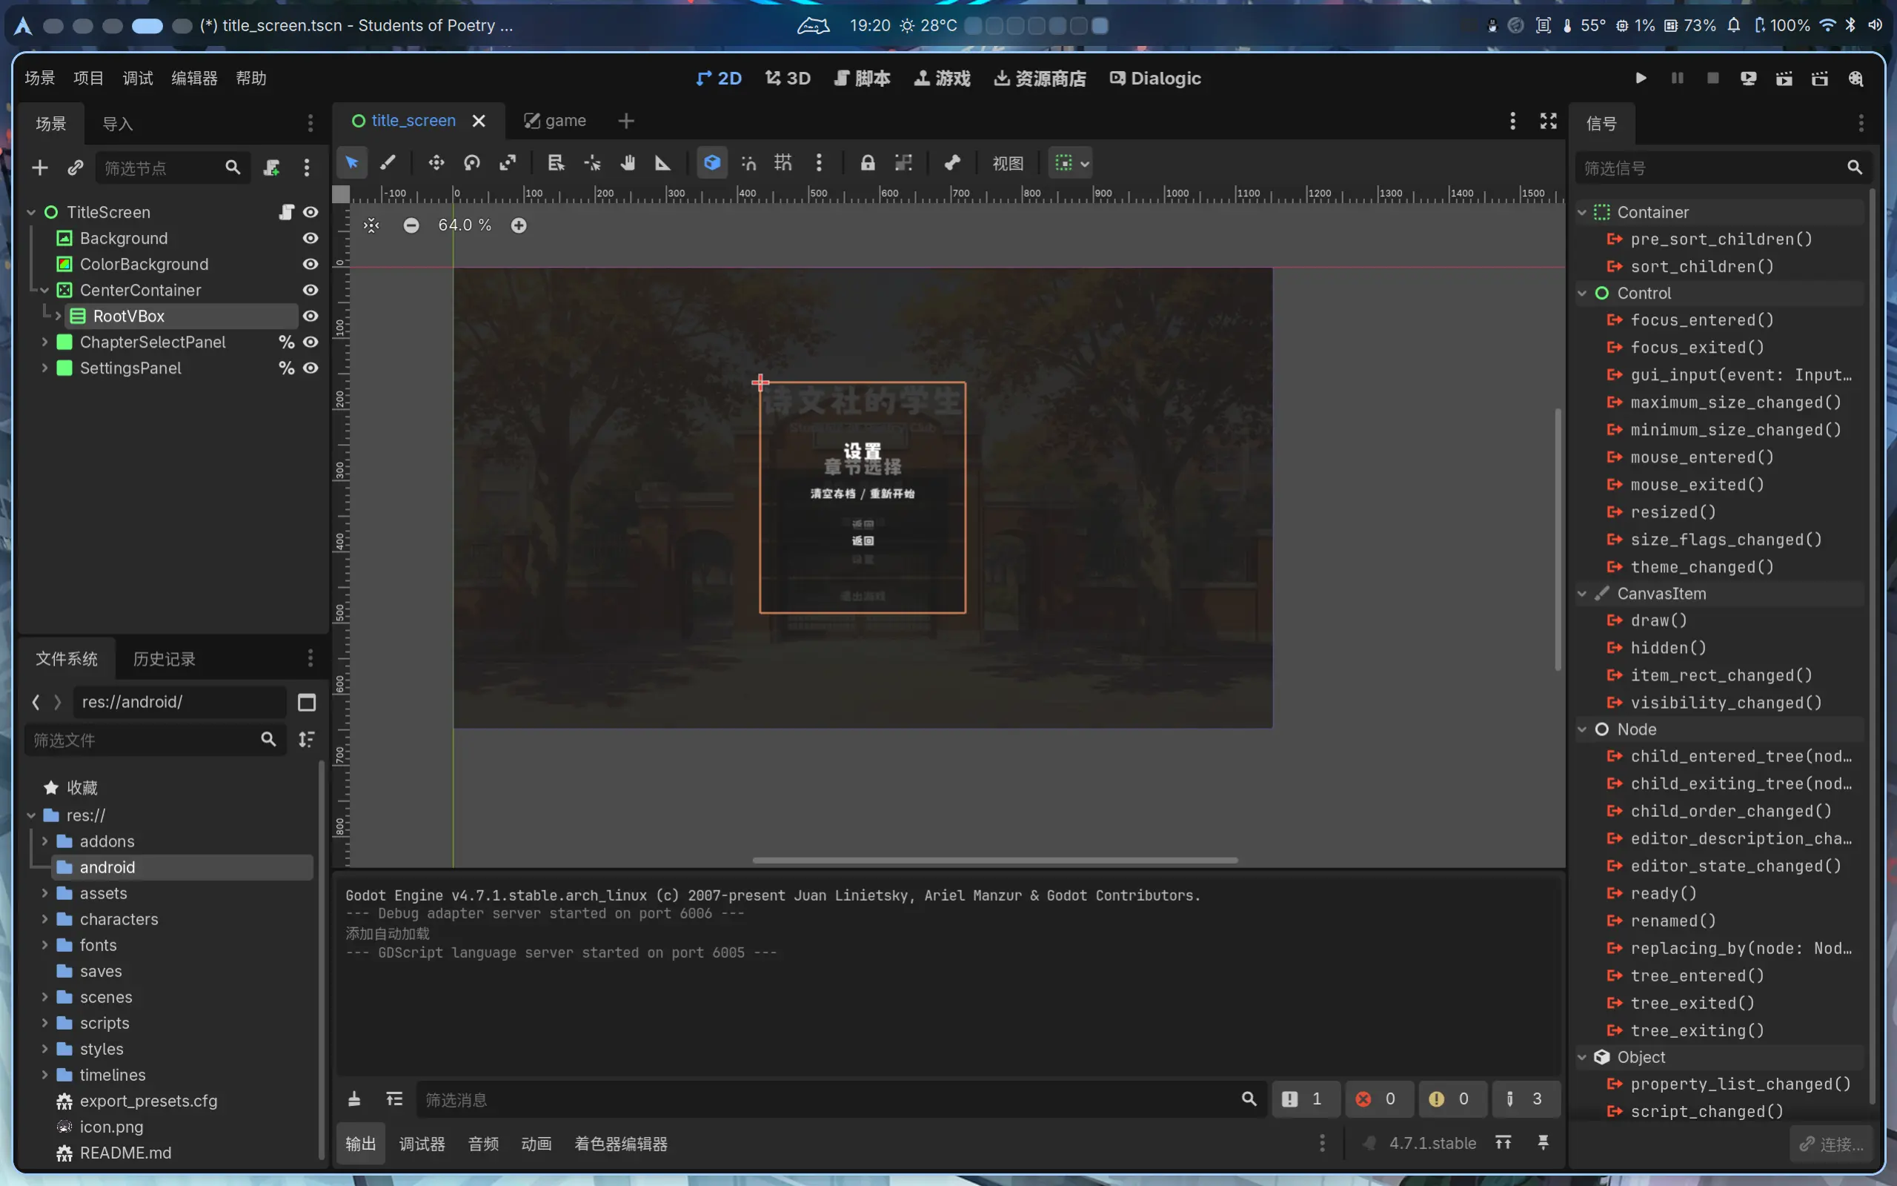
Task: Zoom out the canvas with minus icon
Action: pyautogui.click(x=411, y=226)
